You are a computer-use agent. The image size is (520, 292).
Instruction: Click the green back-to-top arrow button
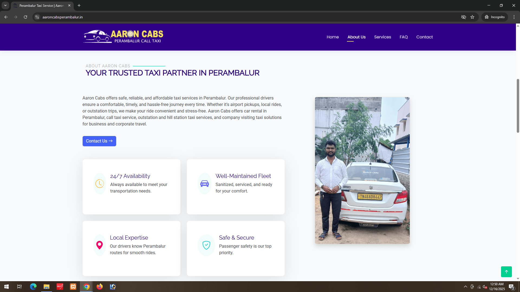coord(506,272)
